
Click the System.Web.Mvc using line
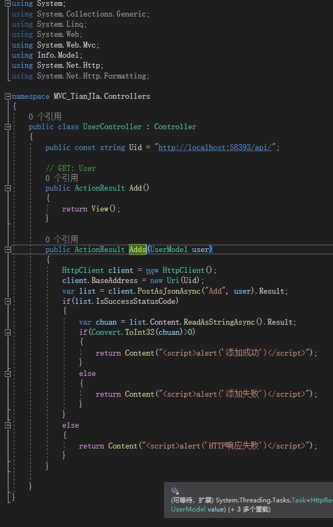pos(55,45)
